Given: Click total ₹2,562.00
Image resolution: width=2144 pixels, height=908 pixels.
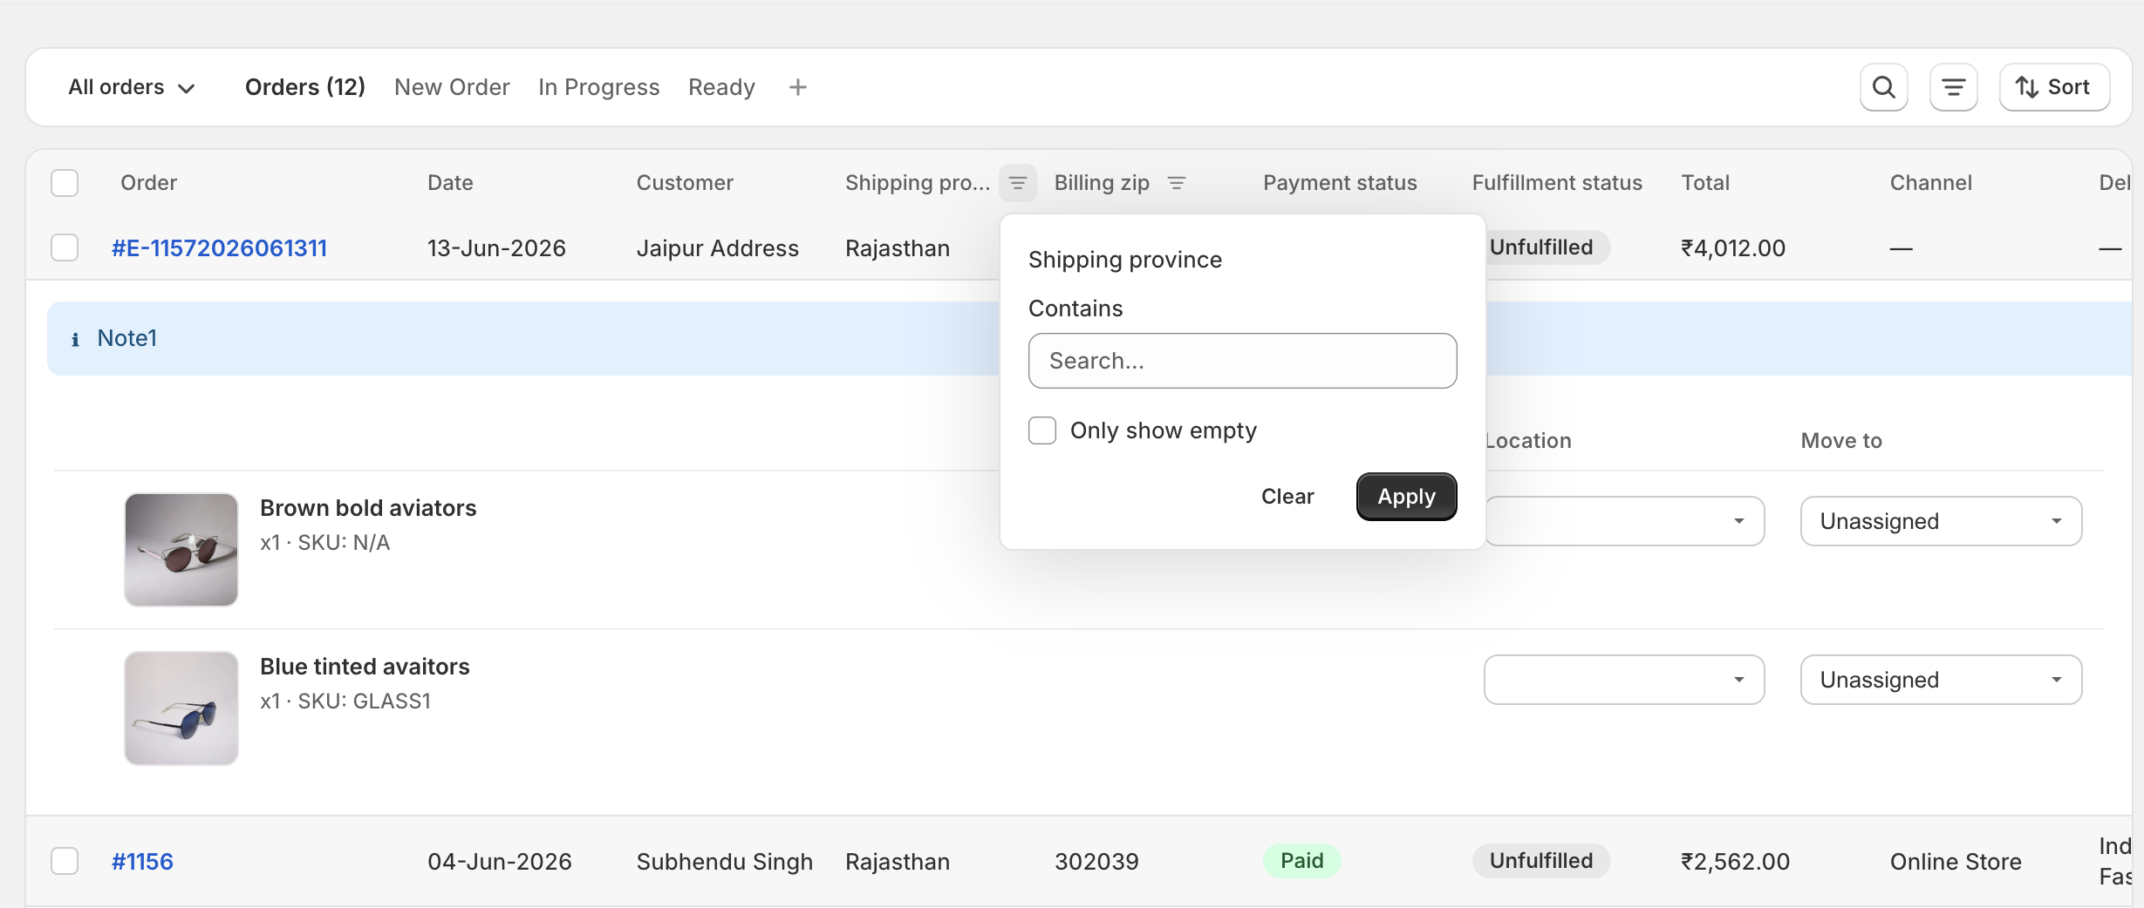Looking at the screenshot, I should [x=1735, y=862].
